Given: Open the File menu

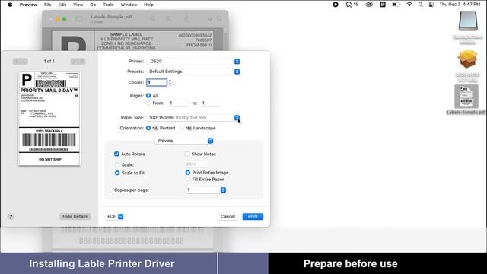Looking at the screenshot, I should (x=47, y=5).
